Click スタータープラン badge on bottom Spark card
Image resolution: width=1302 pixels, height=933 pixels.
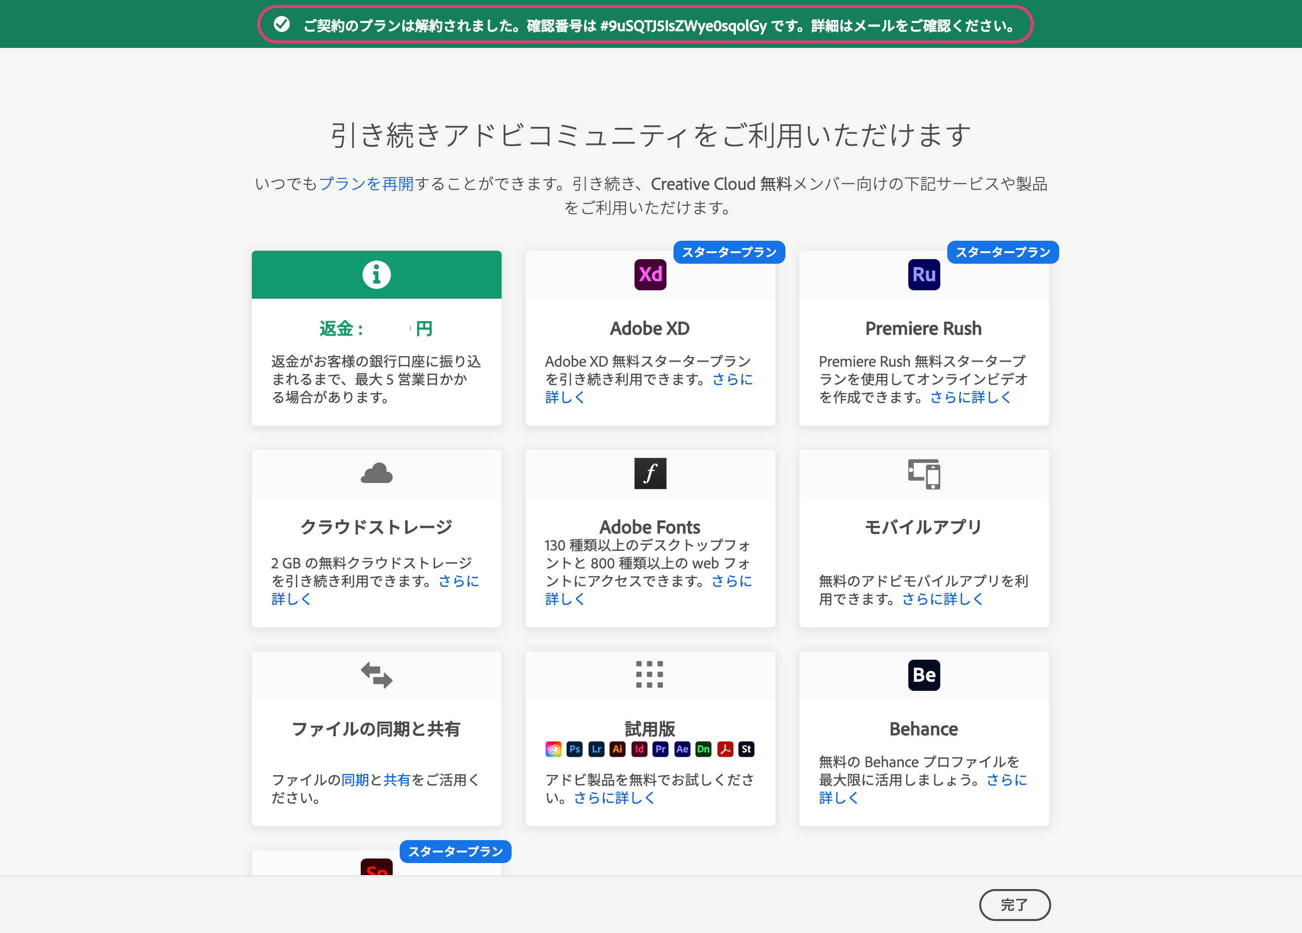coord(455,852)
